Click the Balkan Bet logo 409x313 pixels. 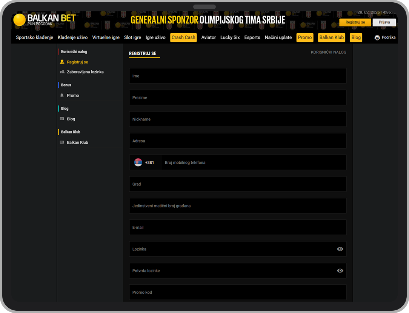click(x=45, y=20)
